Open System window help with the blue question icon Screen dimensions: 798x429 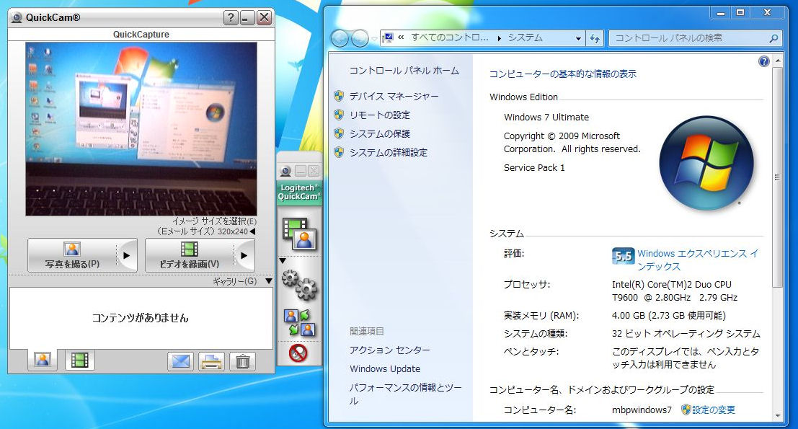[763, 61]
